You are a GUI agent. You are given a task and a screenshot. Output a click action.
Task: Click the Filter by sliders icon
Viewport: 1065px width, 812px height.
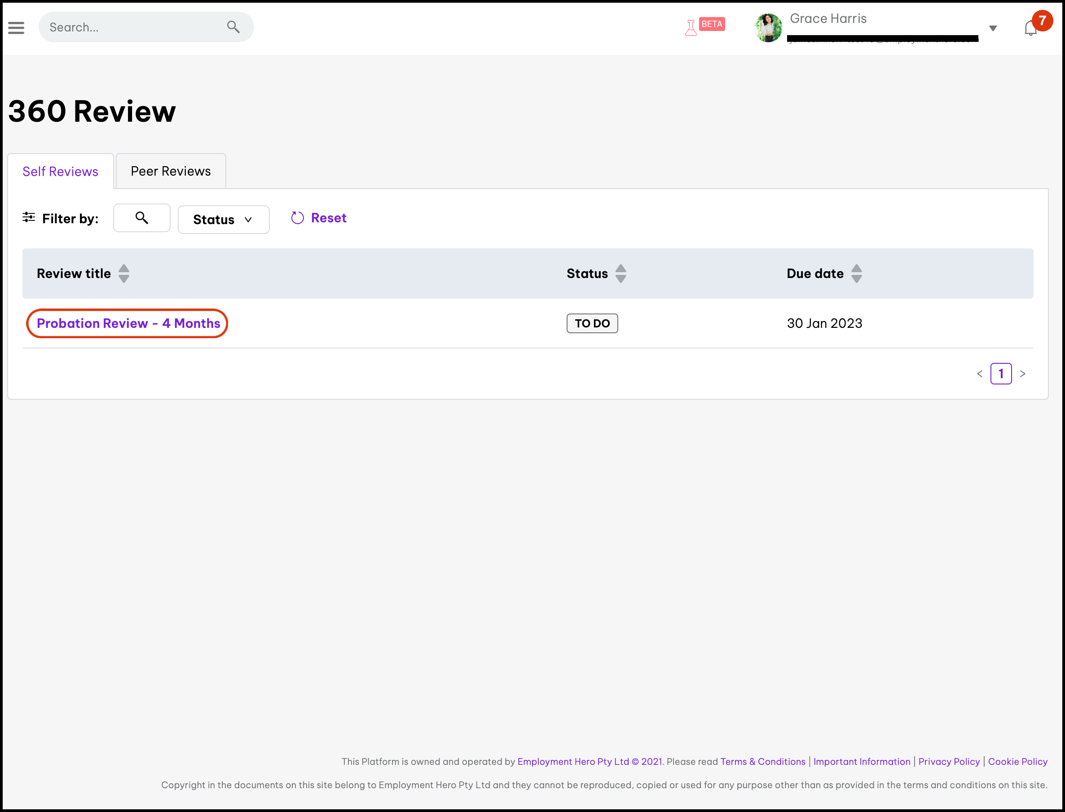point(28,218)
